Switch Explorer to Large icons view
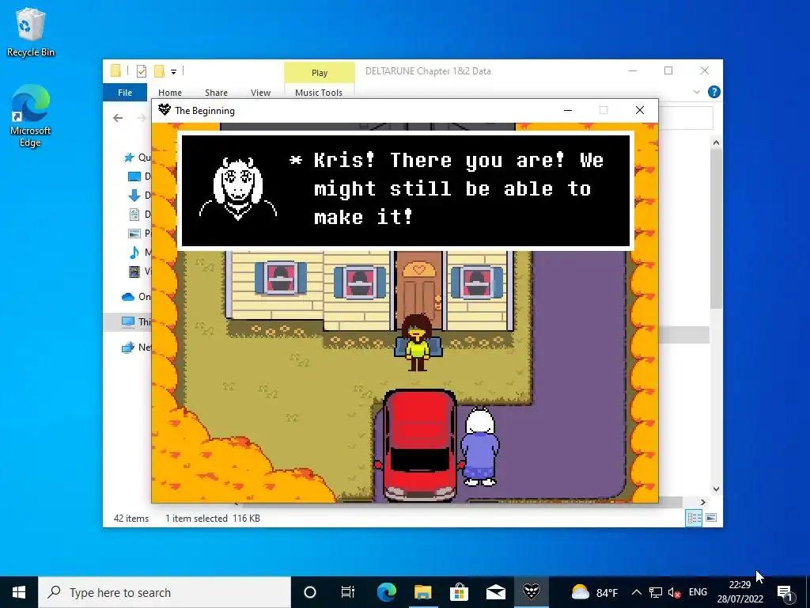Image resolution: width=810 pixels, height=608 pixels. [711, 518]
